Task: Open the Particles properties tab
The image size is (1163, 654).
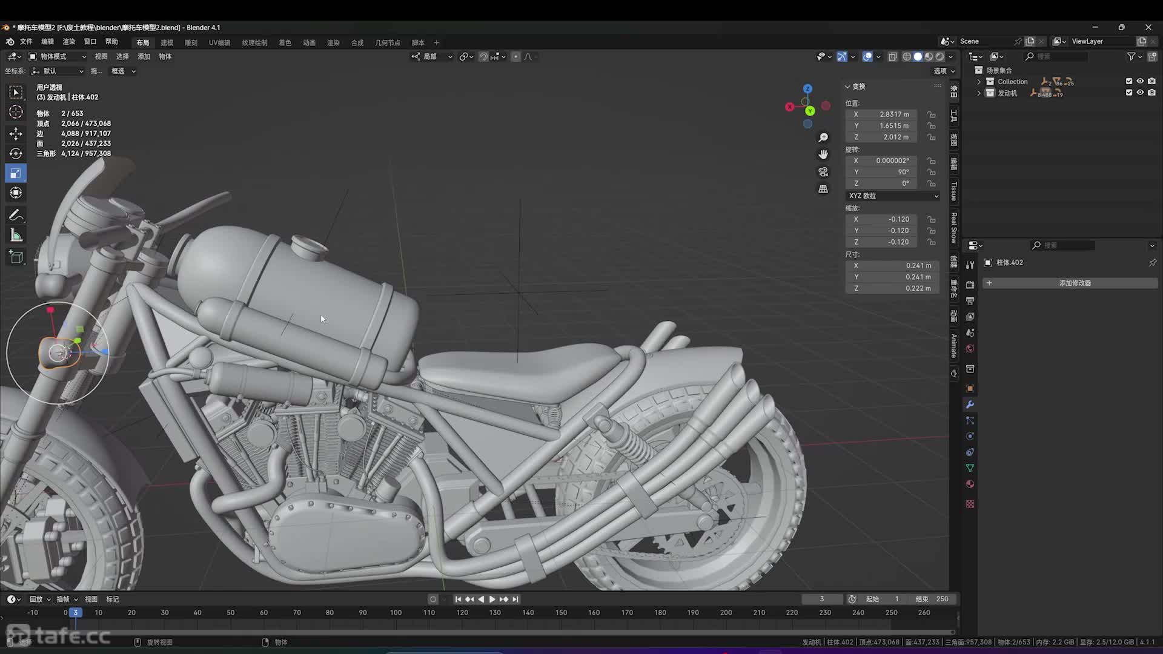Action: point(970,420)
